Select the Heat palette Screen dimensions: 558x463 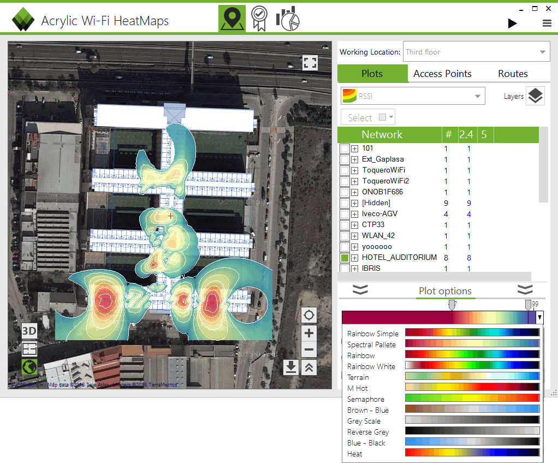point(443,454)
